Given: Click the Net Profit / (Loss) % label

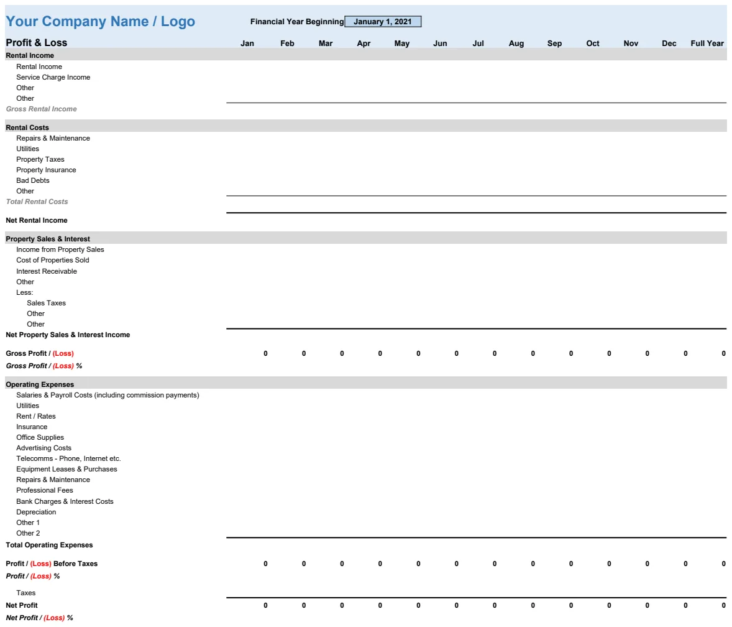Looking at the screenshot, I should pos(39,618).
